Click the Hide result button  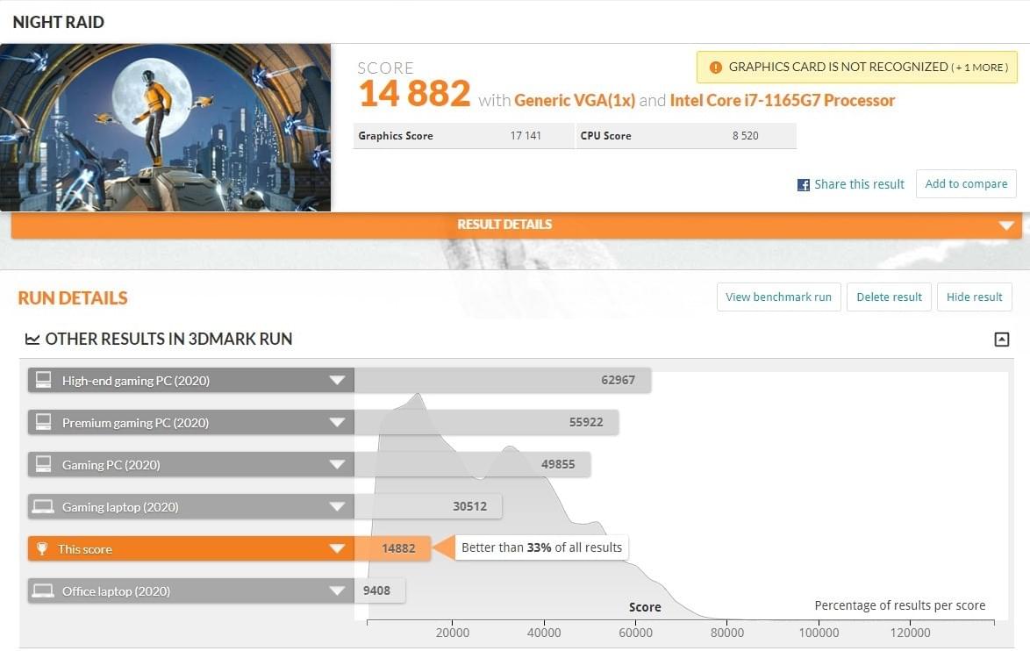point(974,297)
